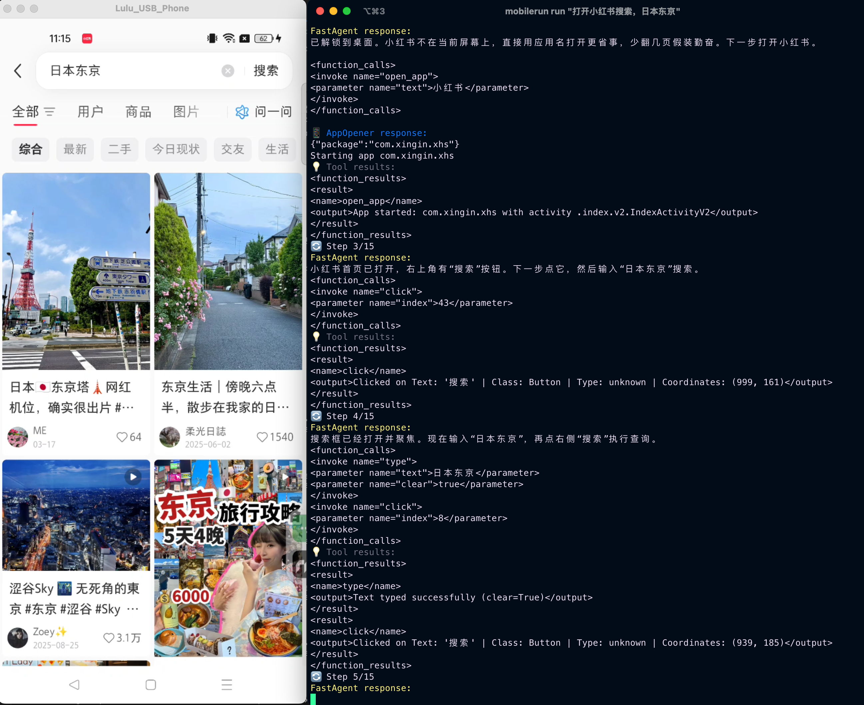Image resolution: width=864 pixels, height=705 pixels.
Task: Open the Tokyo Tower photo post
Action: coord(76,271)
